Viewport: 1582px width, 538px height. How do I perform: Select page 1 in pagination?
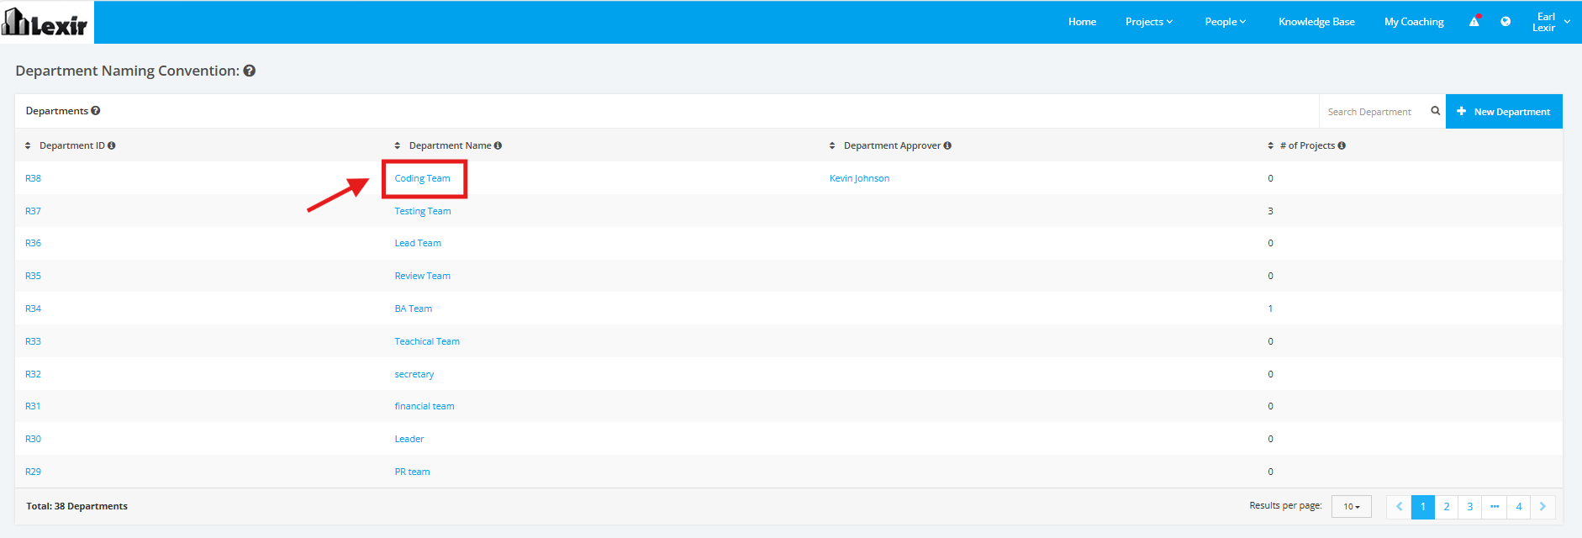click(1423, 507)
